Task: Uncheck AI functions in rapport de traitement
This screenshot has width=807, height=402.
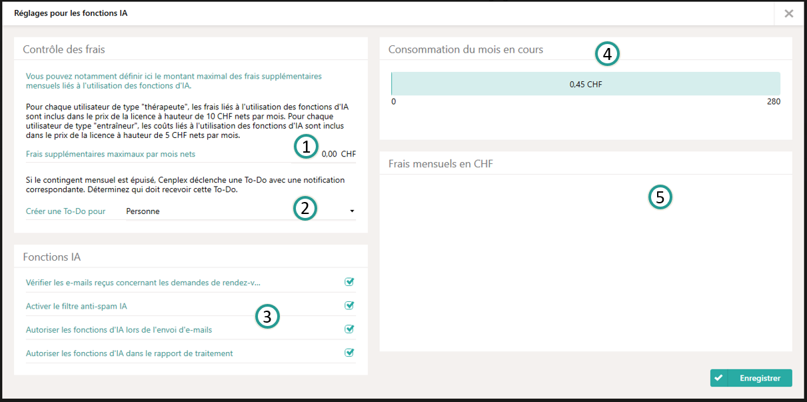Action: pyautogui.click(x=349, y=353)
